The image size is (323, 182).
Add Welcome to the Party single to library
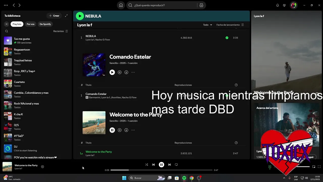[x=120, y=130]
